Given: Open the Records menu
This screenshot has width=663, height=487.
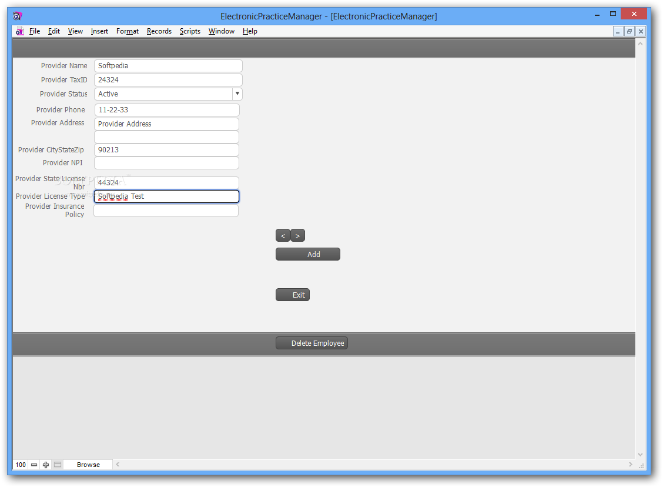Looking at the screenshot, I should (x=159, y=31).
